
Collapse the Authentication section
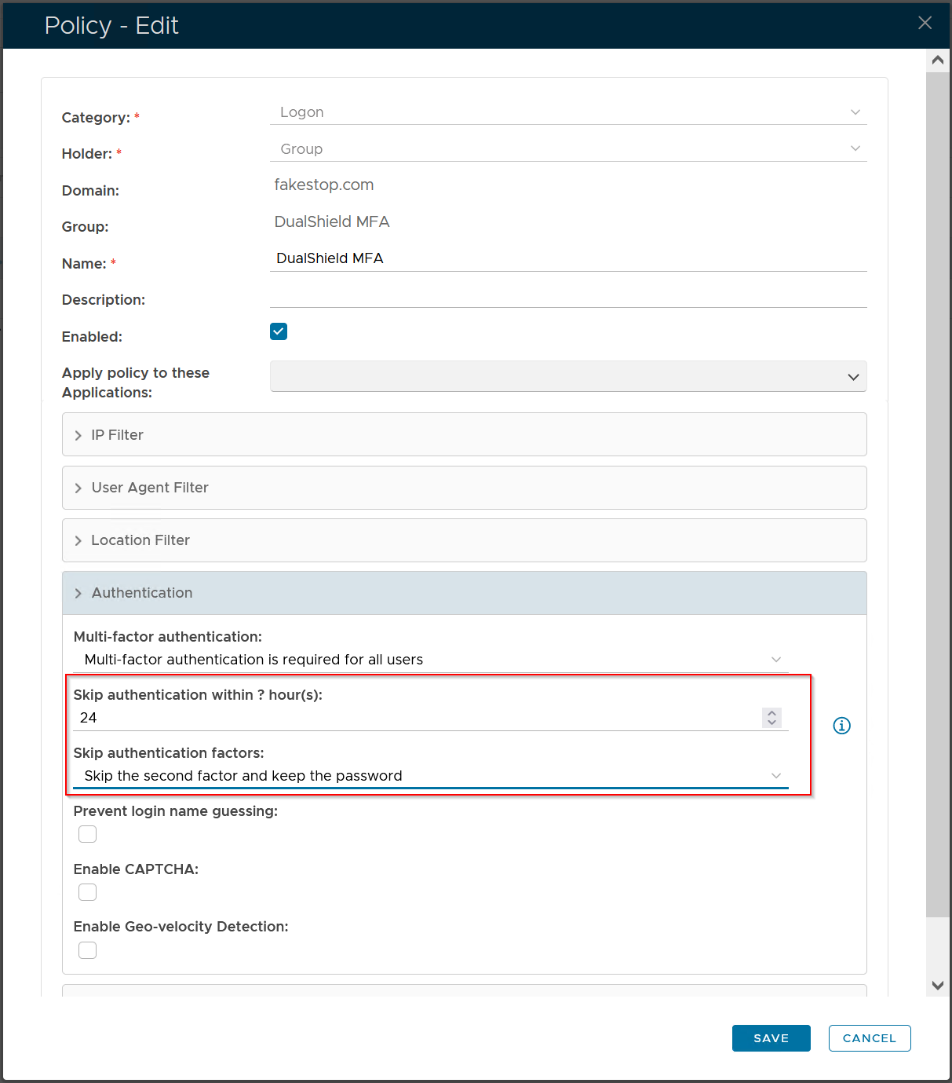(x=464, y=593)
